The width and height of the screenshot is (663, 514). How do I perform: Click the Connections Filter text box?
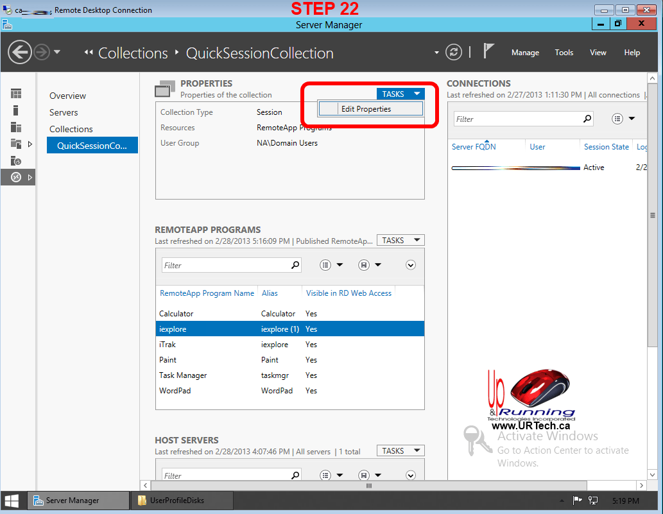pos(517,119)
